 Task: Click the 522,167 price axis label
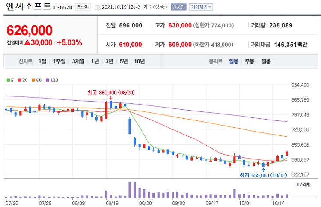coord(300,174)
